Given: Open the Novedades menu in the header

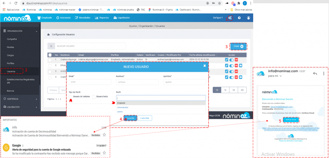Looking at the screenshot, I should coord(83,18).
